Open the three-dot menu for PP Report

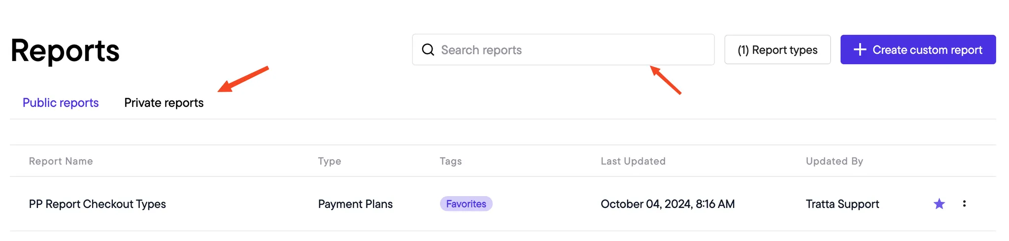[964, 204]
